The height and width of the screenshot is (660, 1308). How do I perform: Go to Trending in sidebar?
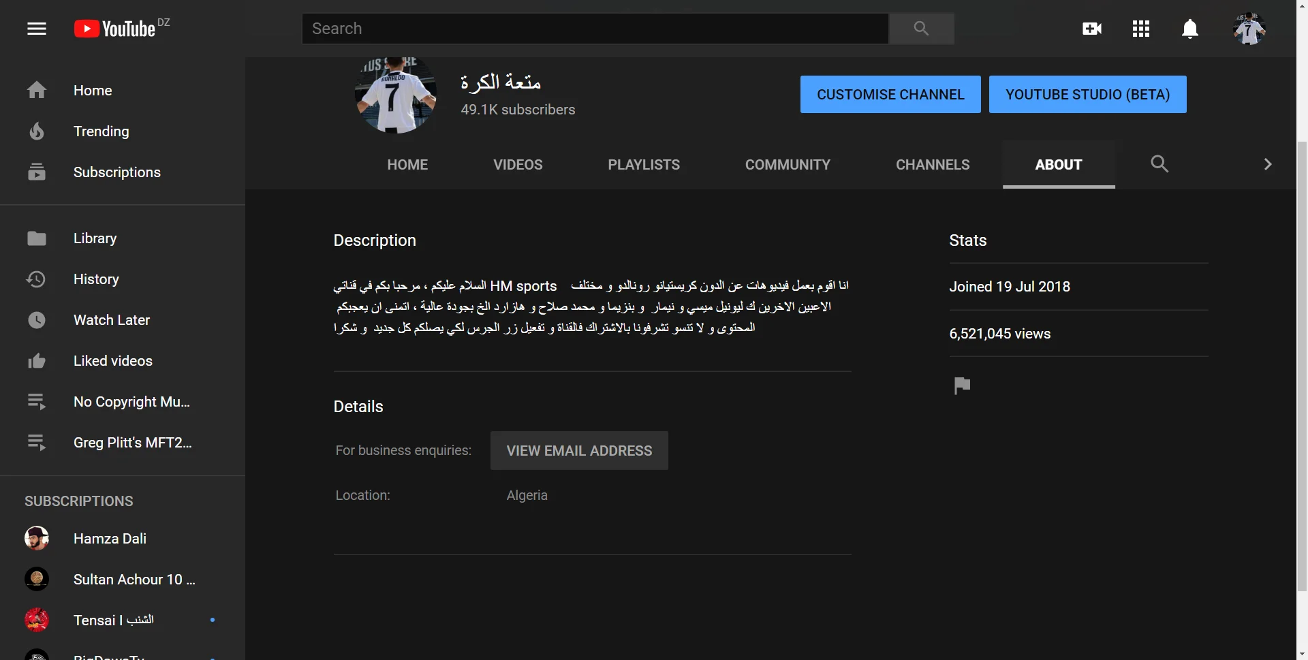point(101,131)
